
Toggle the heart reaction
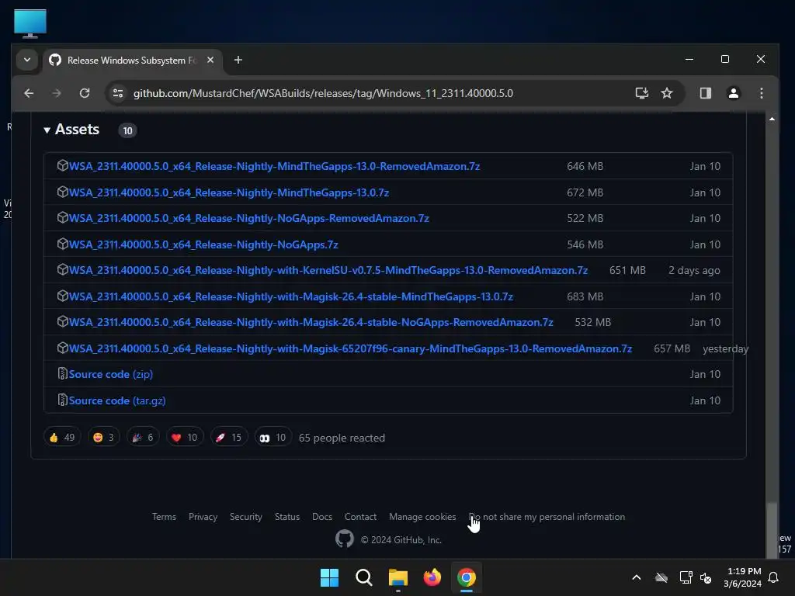[185, 438]
